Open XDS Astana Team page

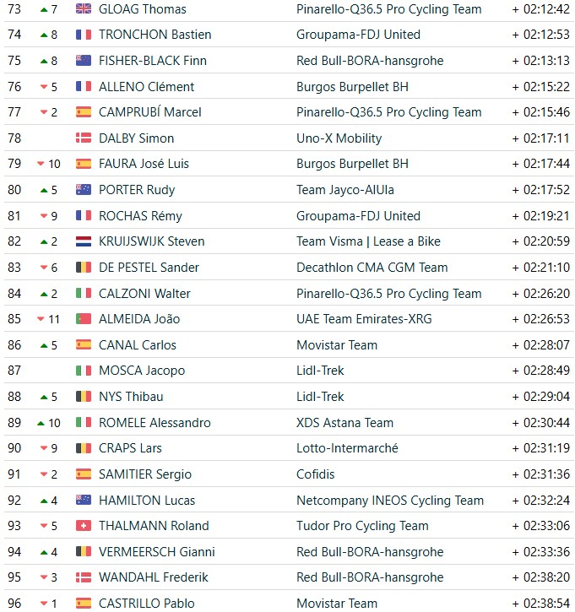click(x=344, y=422)
